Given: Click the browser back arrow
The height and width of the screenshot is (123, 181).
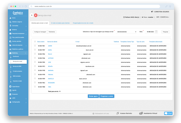Looking at the screenshot, I should click(20, 6).
